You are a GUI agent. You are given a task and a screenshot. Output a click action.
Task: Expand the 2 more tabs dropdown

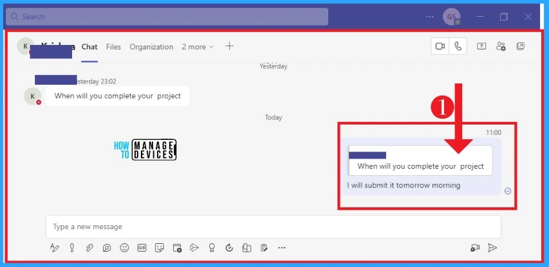(x=198, y=47)
